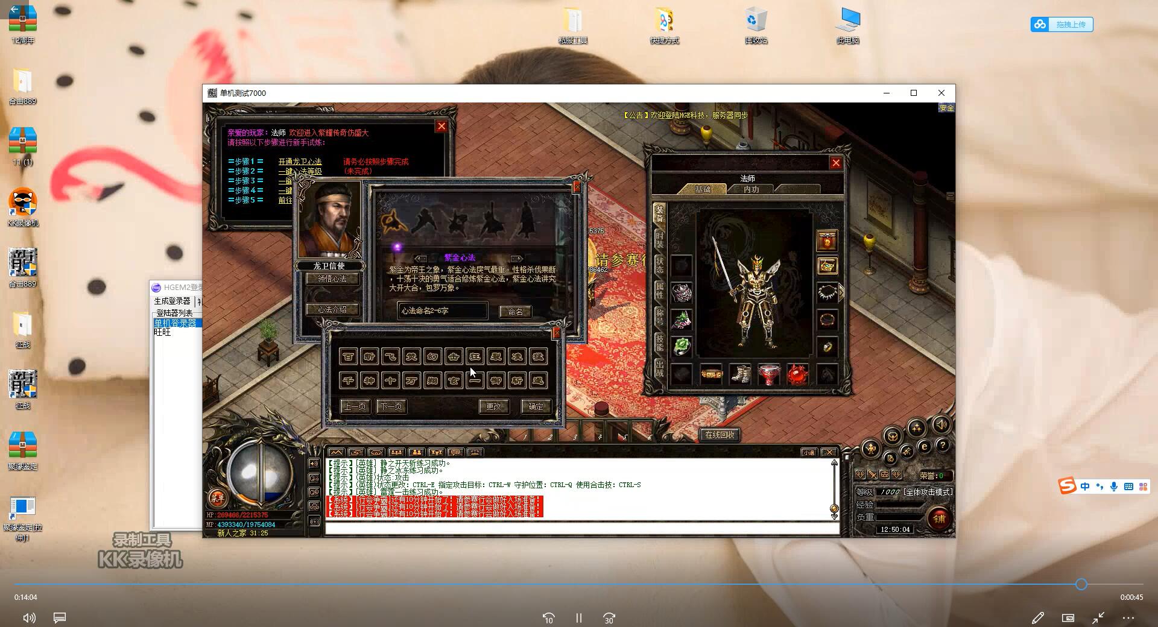Select the character tile 万

tap(411, 380)
